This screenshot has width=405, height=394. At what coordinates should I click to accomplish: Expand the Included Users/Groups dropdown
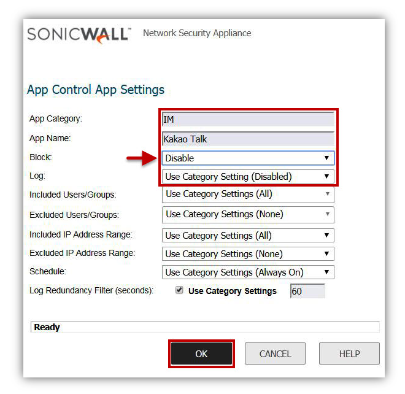click(248, 195)
